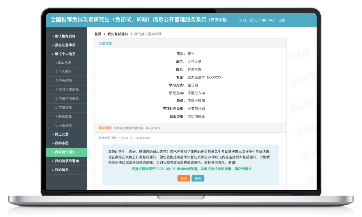Open 我的待录取通知 in sidebar
This screenshot has height=217, width=362.
tap(67, 161)
